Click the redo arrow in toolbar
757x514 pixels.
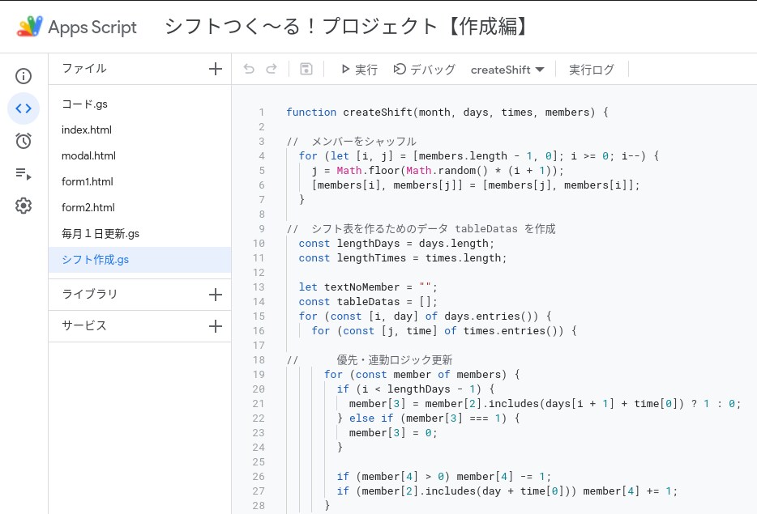coord(272,70)
